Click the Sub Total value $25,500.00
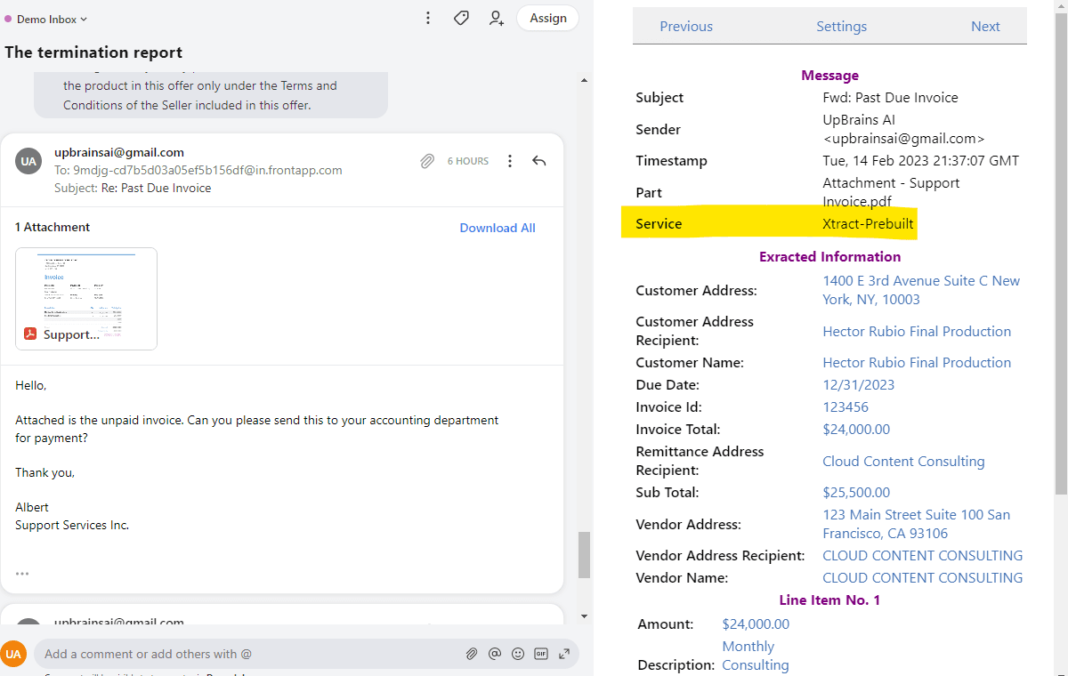The width and height of the screenshot is (1068, 676). point(856,493)
